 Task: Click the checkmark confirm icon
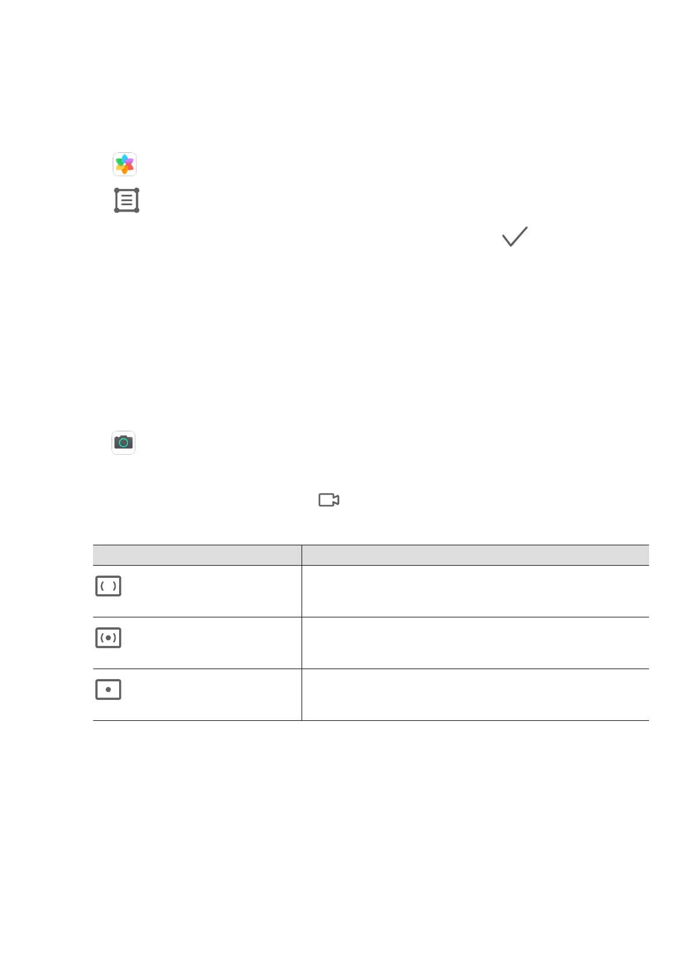pyautogui.click(x=514, y=237)
